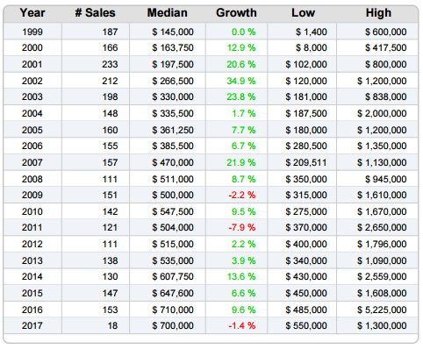Click the Median column header
This screenshot has width=423, height=349.
(168, 13)
